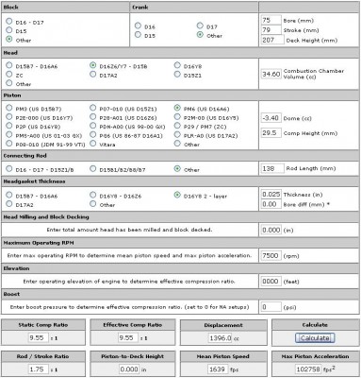Focus the boost pressure psi field
The height and width of the screenshot is (378, 361).
click(x=271, y=307)
